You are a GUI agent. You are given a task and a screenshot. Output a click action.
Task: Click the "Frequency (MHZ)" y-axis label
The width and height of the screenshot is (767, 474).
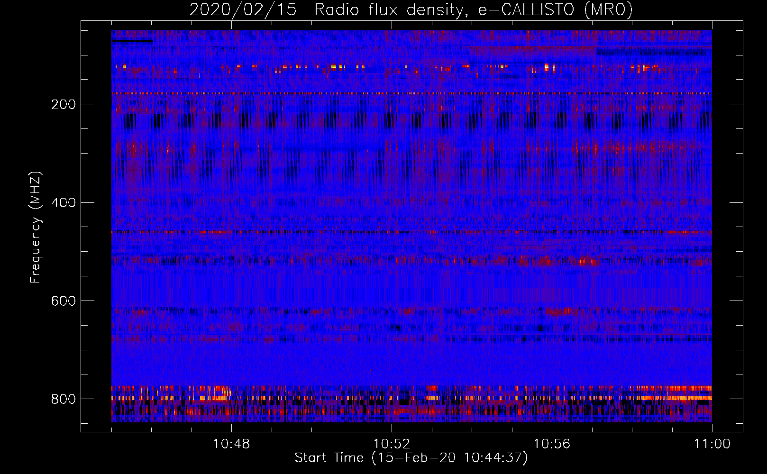coord(36,228)
